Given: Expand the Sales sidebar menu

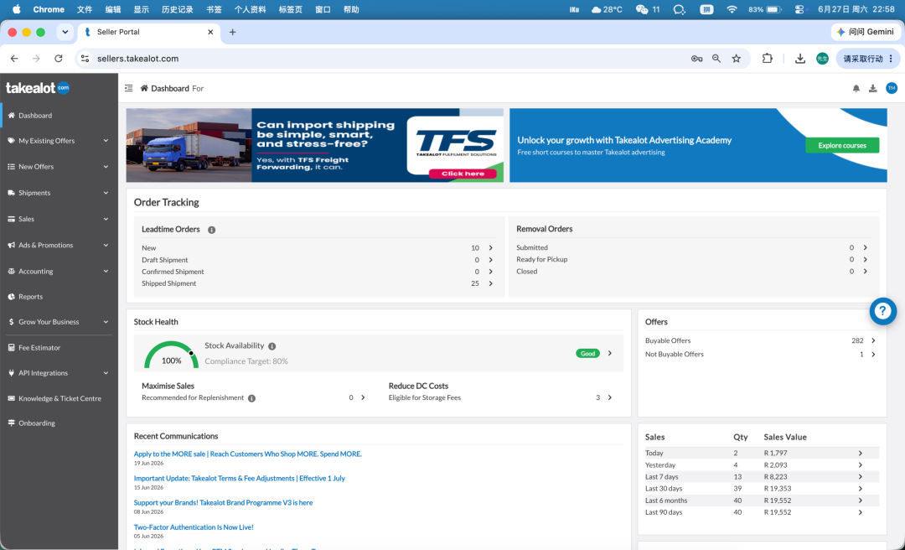Looking at the screenshot, I should [x=59, y=219].
